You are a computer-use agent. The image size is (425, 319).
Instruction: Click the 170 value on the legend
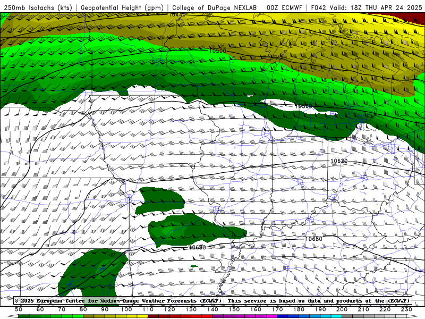pyautogui.click(x=277, y=309)
